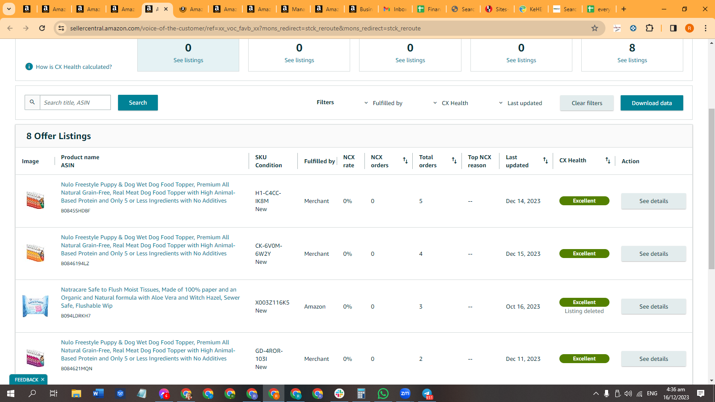The image size is (715, 402).
Task: Click How is CX Health calculated link
Action: (74, 67)
